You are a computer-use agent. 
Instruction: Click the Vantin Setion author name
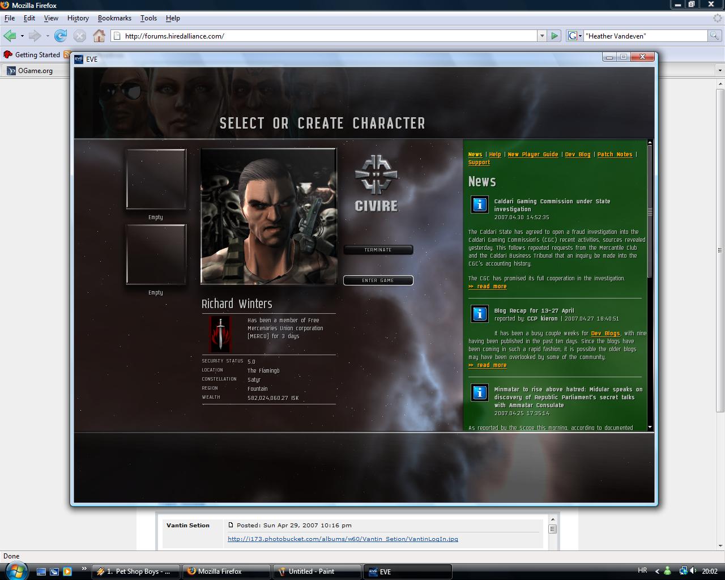pyautogui.click(x=188, y=526)
